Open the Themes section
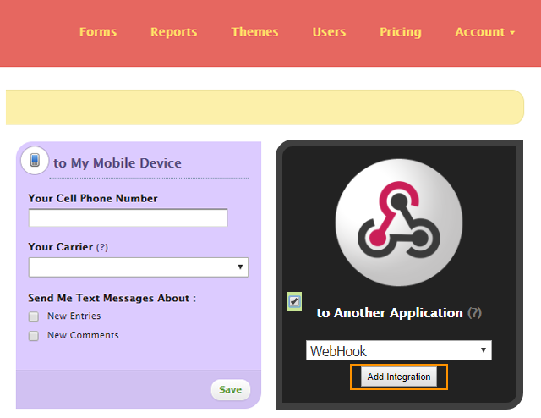541x418 pixels. [254, 32]
